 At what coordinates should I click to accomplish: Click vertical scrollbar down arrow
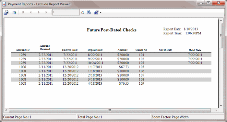(x=221, y=106)
